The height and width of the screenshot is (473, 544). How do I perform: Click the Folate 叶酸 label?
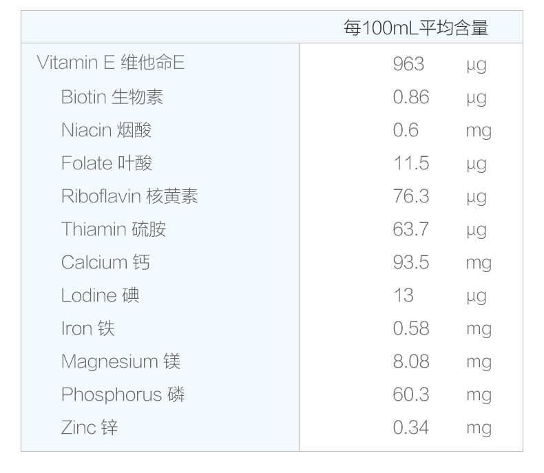tap(107, 163)
